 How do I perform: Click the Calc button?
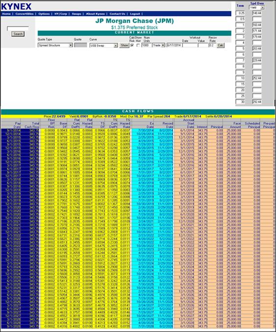(221, 46)
